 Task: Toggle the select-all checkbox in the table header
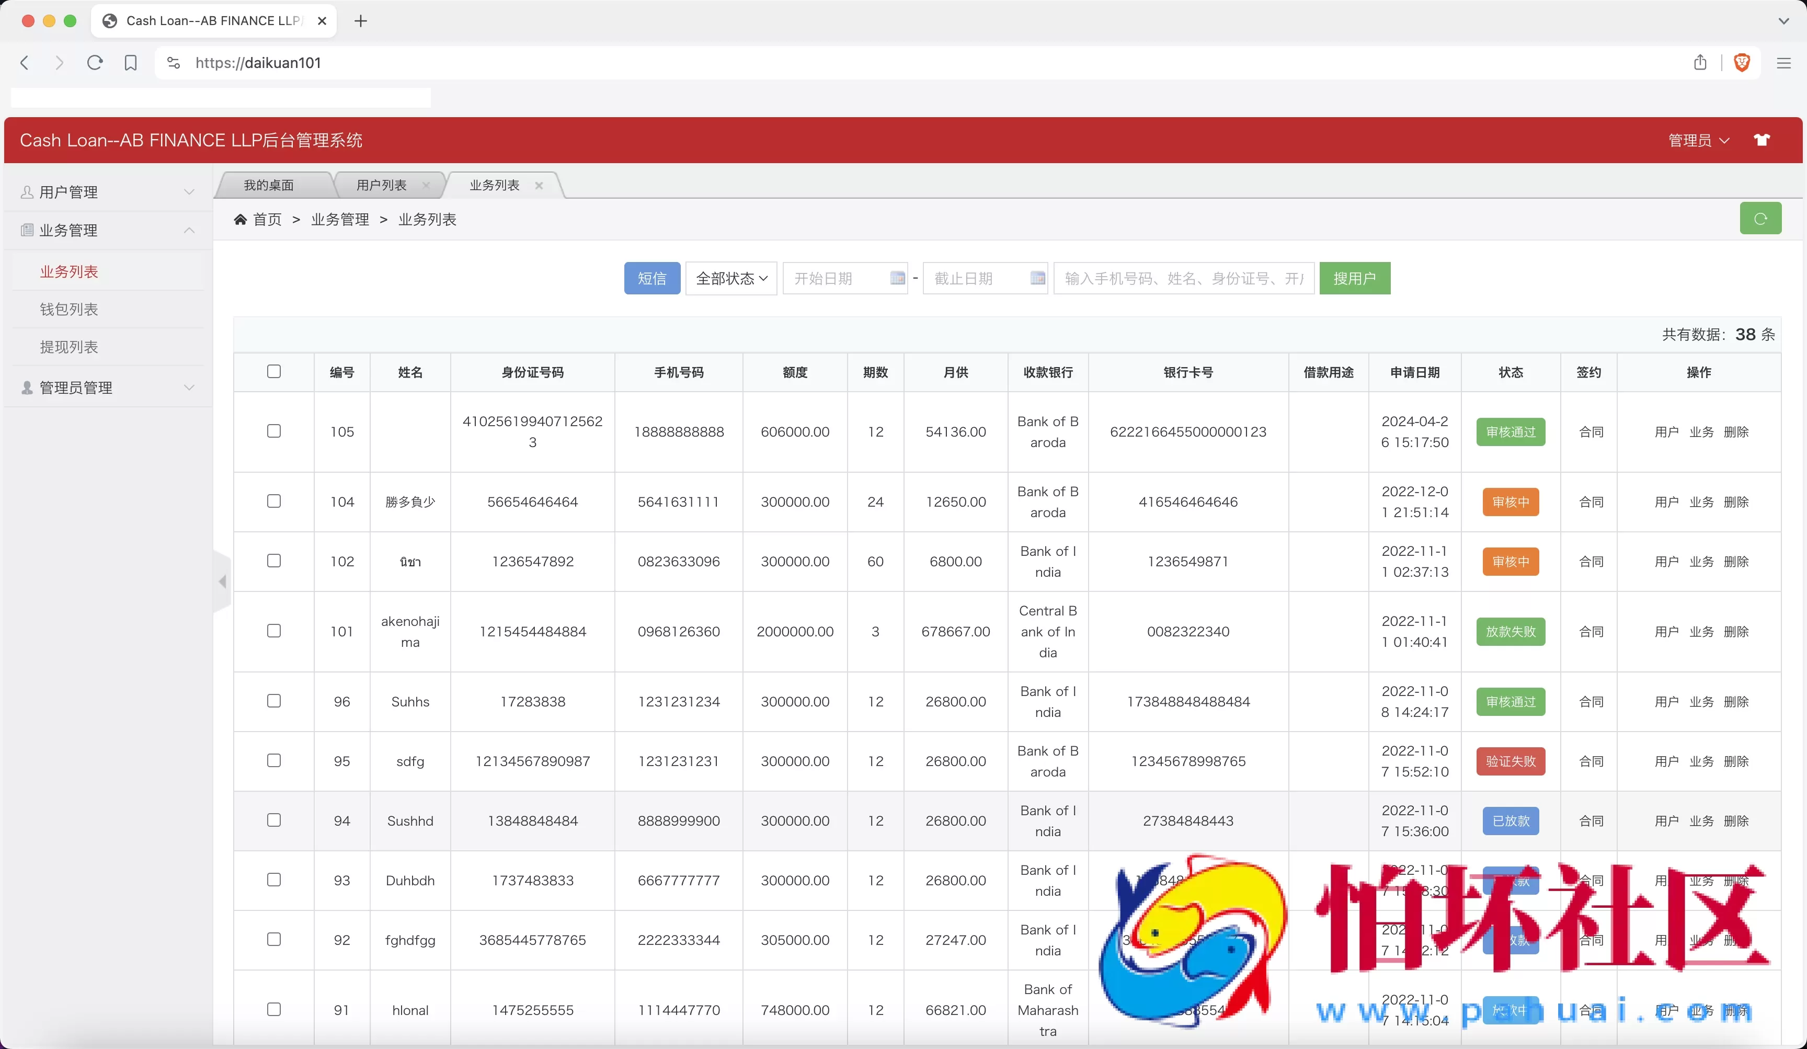(274, 371)
